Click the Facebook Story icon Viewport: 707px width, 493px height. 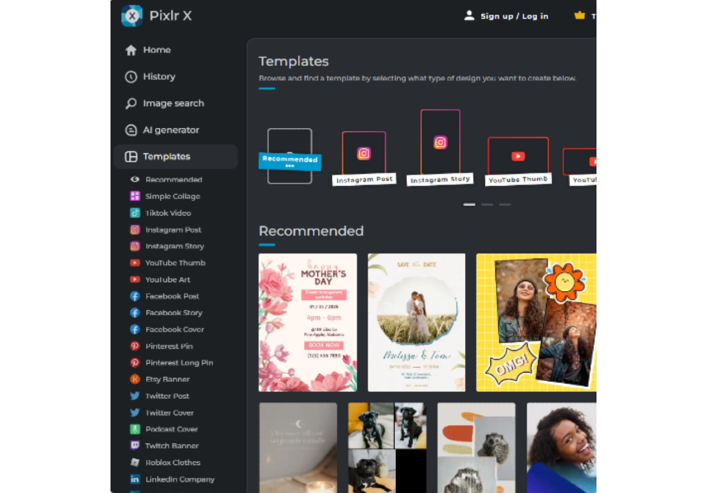(x=135, y=312)
